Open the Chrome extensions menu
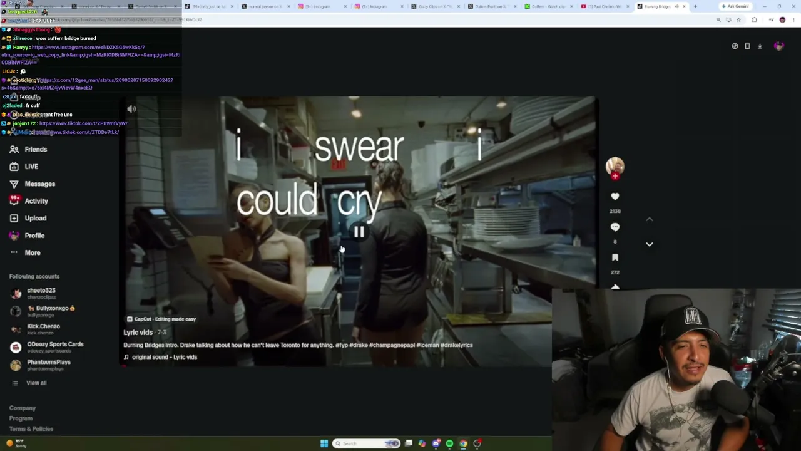 pyautogui.click(x=754, y=20)
